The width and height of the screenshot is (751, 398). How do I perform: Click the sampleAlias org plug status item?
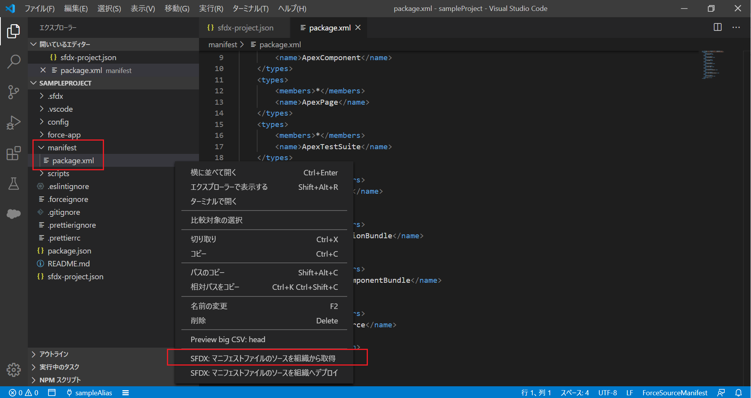click(x=90, y=393)
